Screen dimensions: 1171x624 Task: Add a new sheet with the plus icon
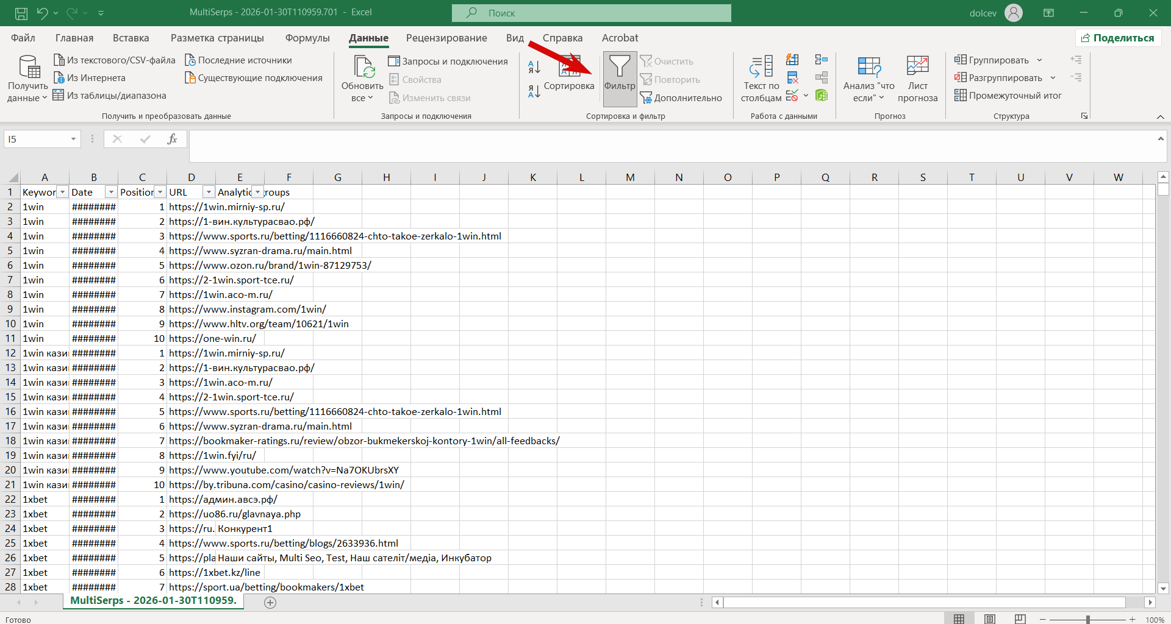[x=270, y=603]
